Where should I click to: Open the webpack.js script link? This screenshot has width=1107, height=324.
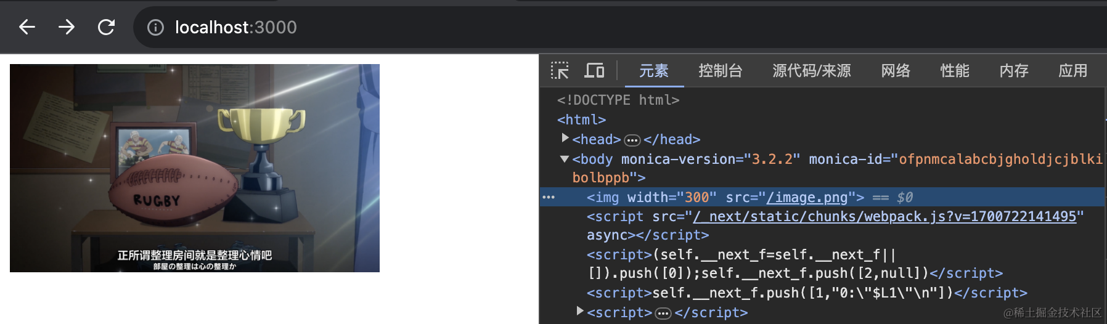[884, 217]
